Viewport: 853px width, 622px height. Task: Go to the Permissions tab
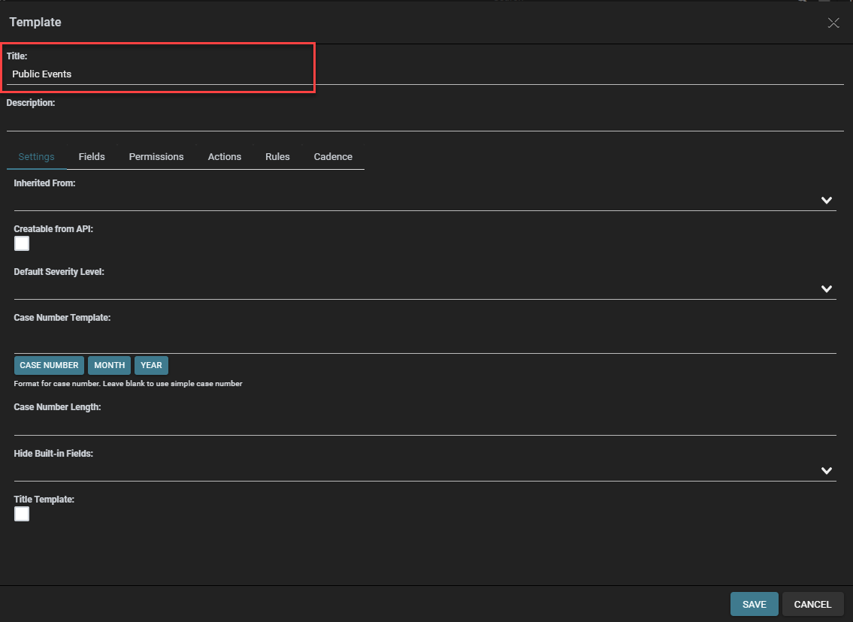[x=156, y=156]
